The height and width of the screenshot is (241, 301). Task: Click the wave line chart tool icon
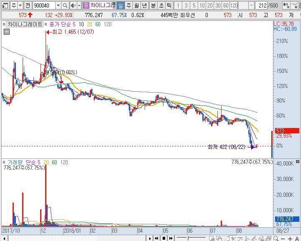coord(247,238)
